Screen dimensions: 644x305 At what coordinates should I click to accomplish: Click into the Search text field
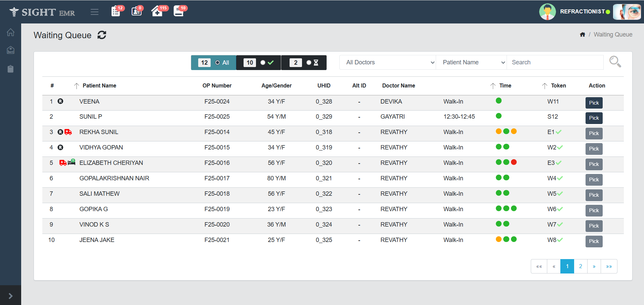coord(555,62)
